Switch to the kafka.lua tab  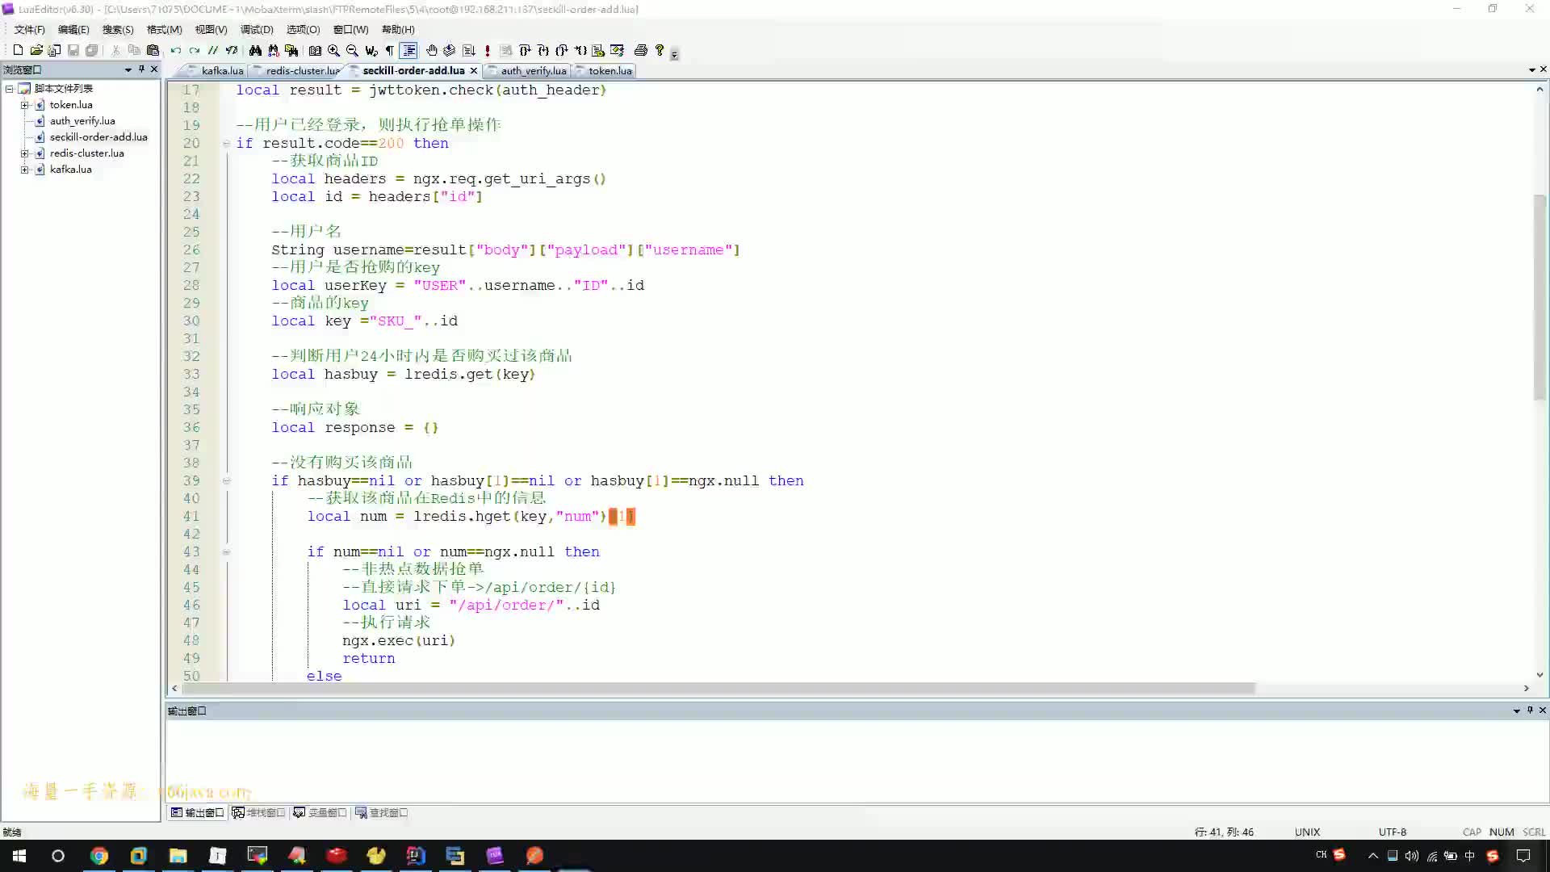coord(216,70)
